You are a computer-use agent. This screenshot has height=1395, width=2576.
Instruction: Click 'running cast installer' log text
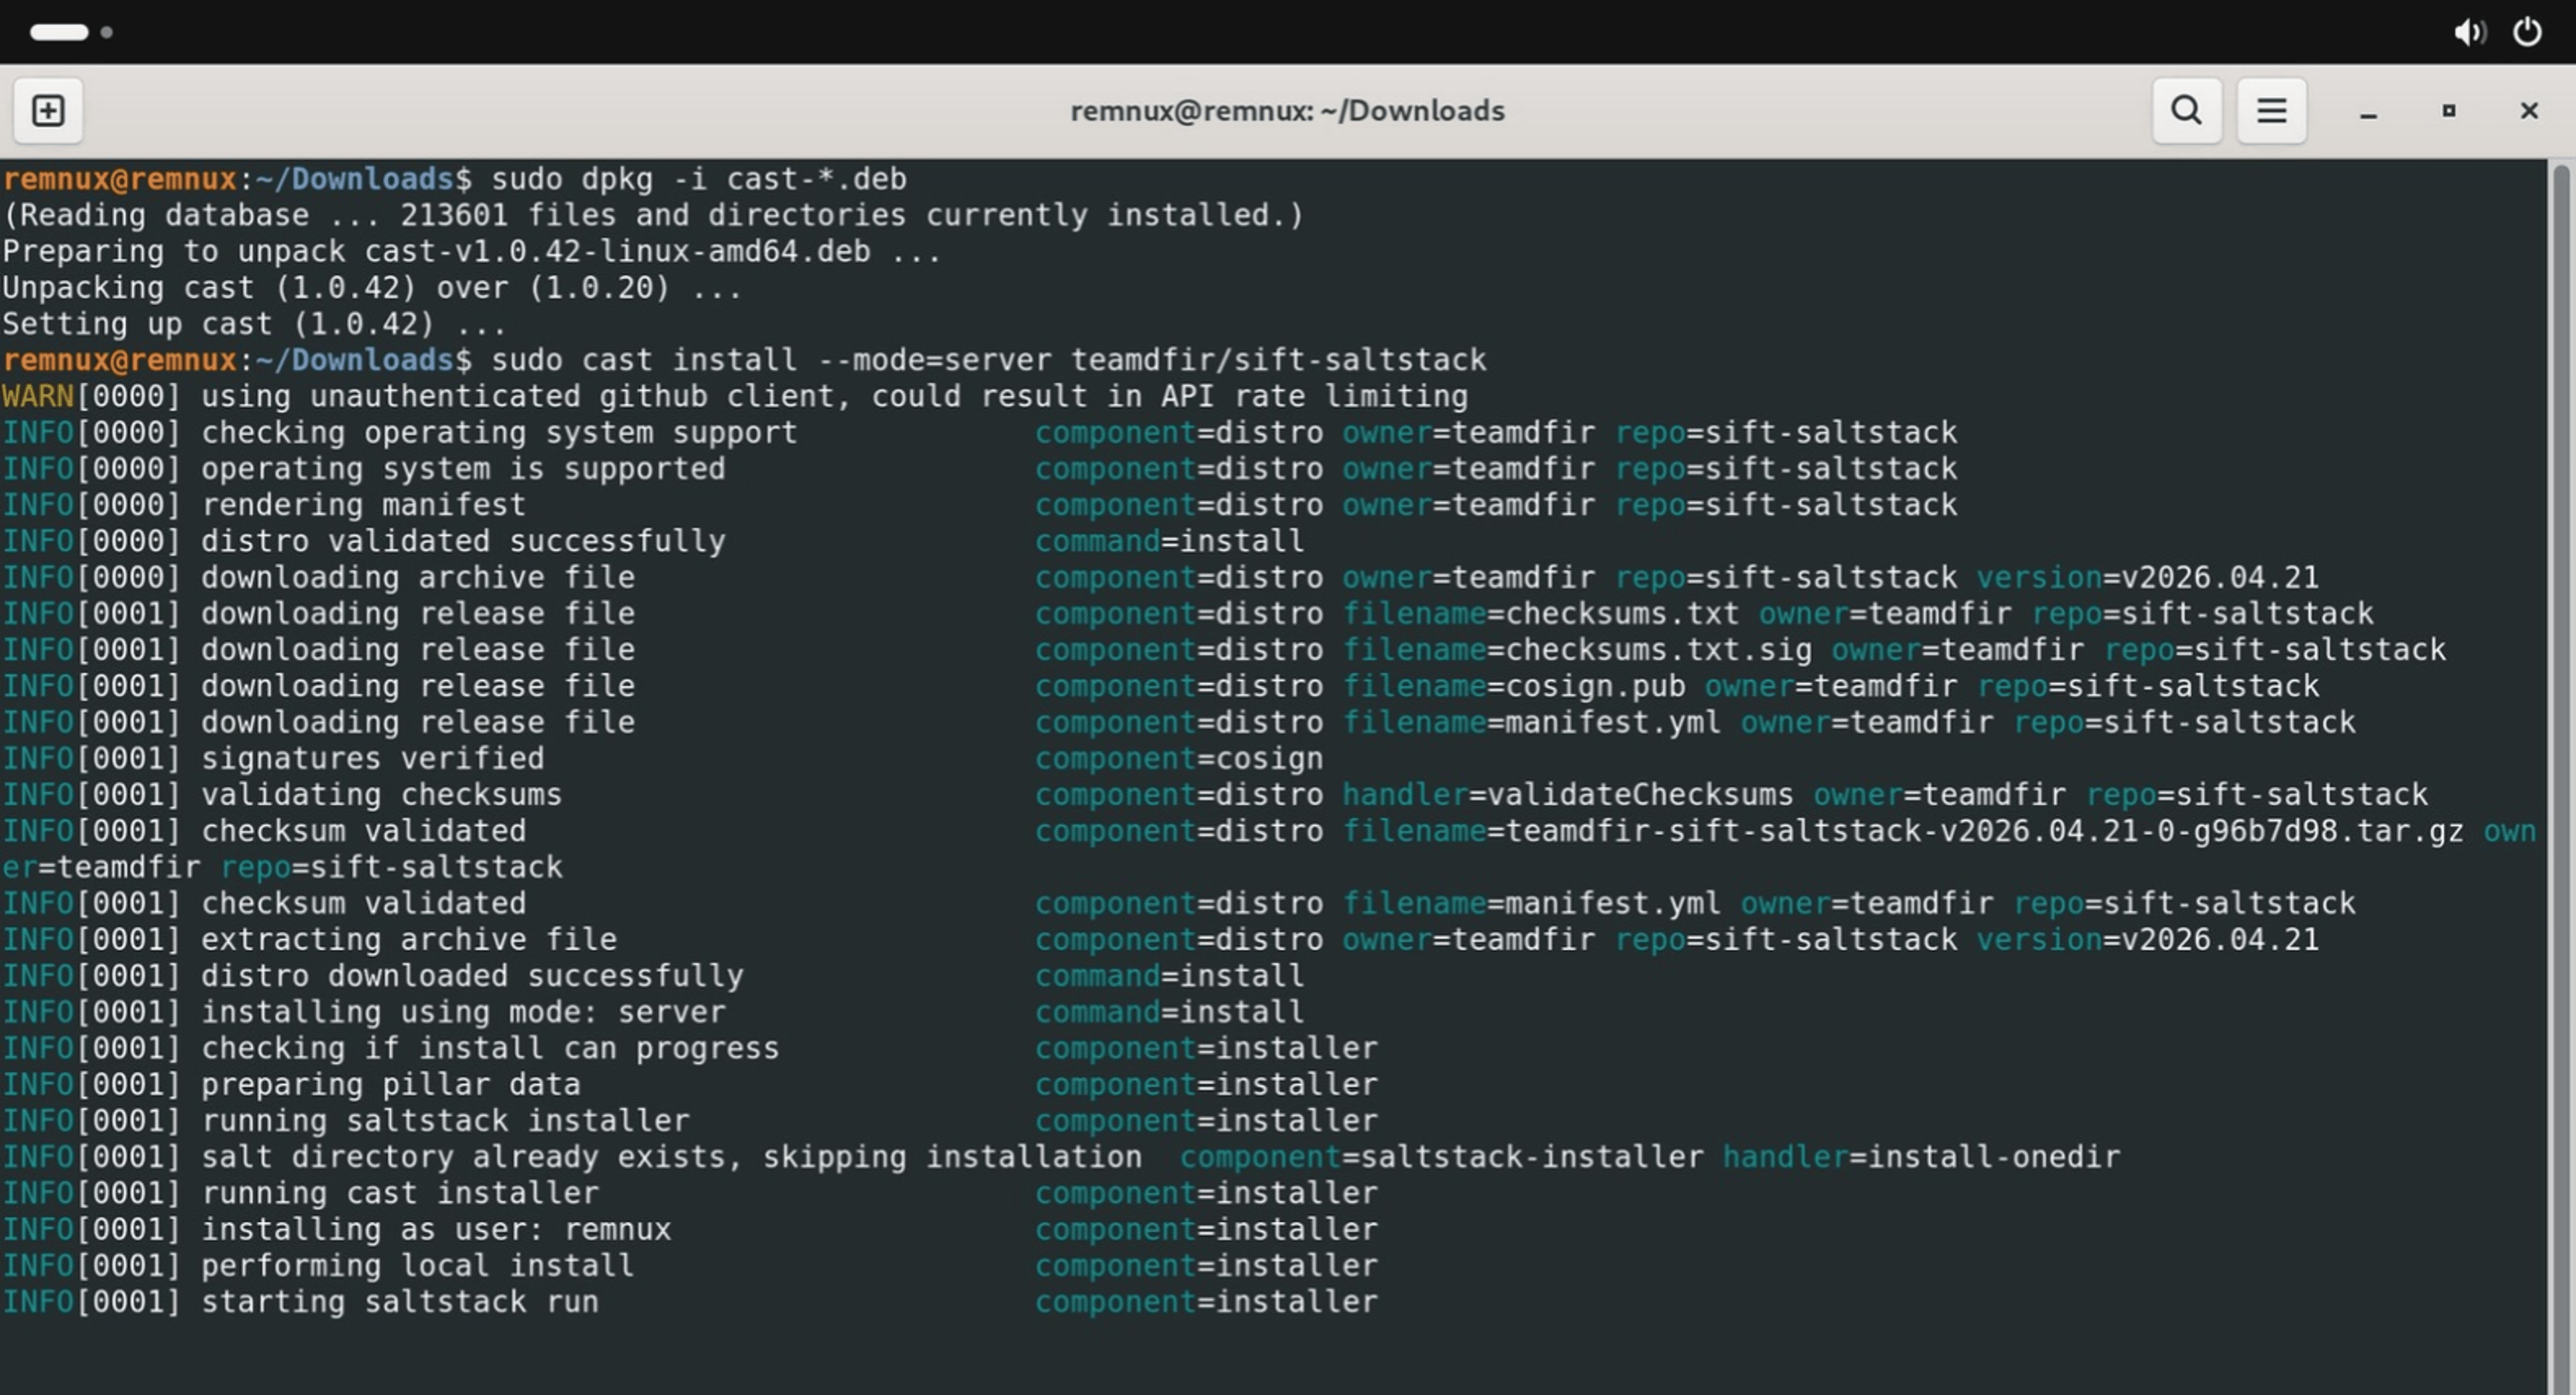coord(400,1193)
